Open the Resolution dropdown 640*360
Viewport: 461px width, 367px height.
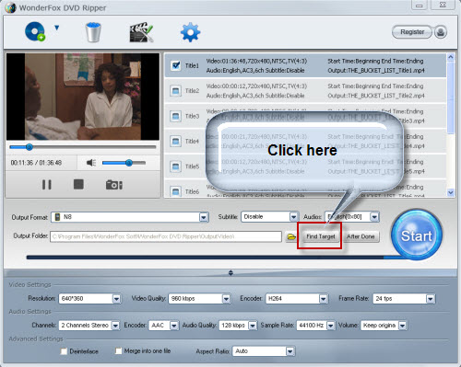click(89, 299)
